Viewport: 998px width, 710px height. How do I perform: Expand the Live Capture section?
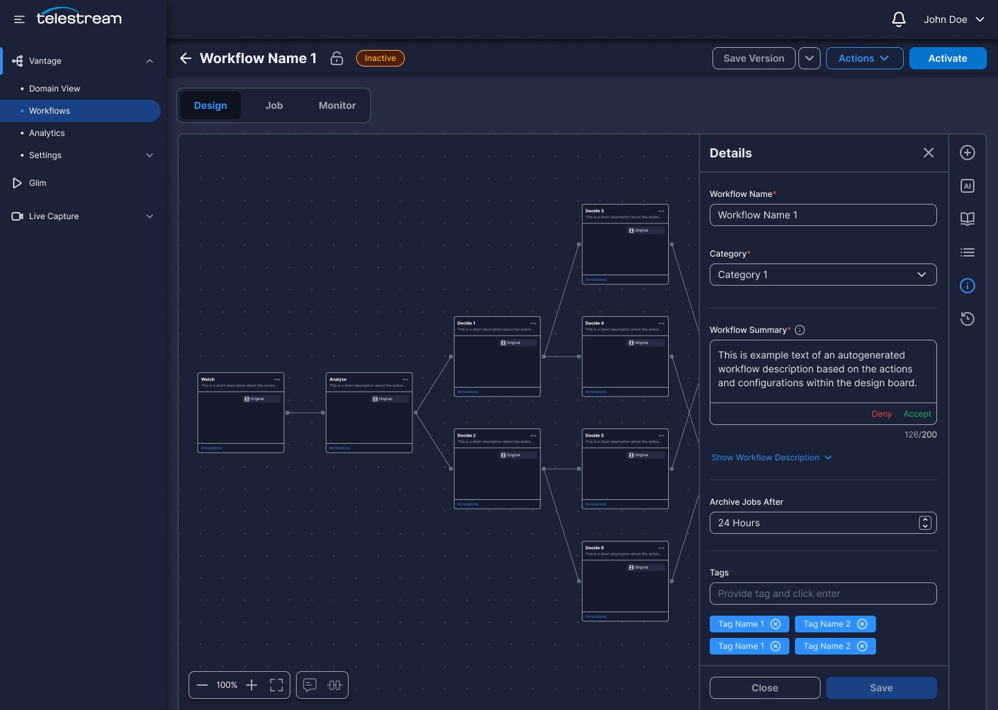pos(150,216)
